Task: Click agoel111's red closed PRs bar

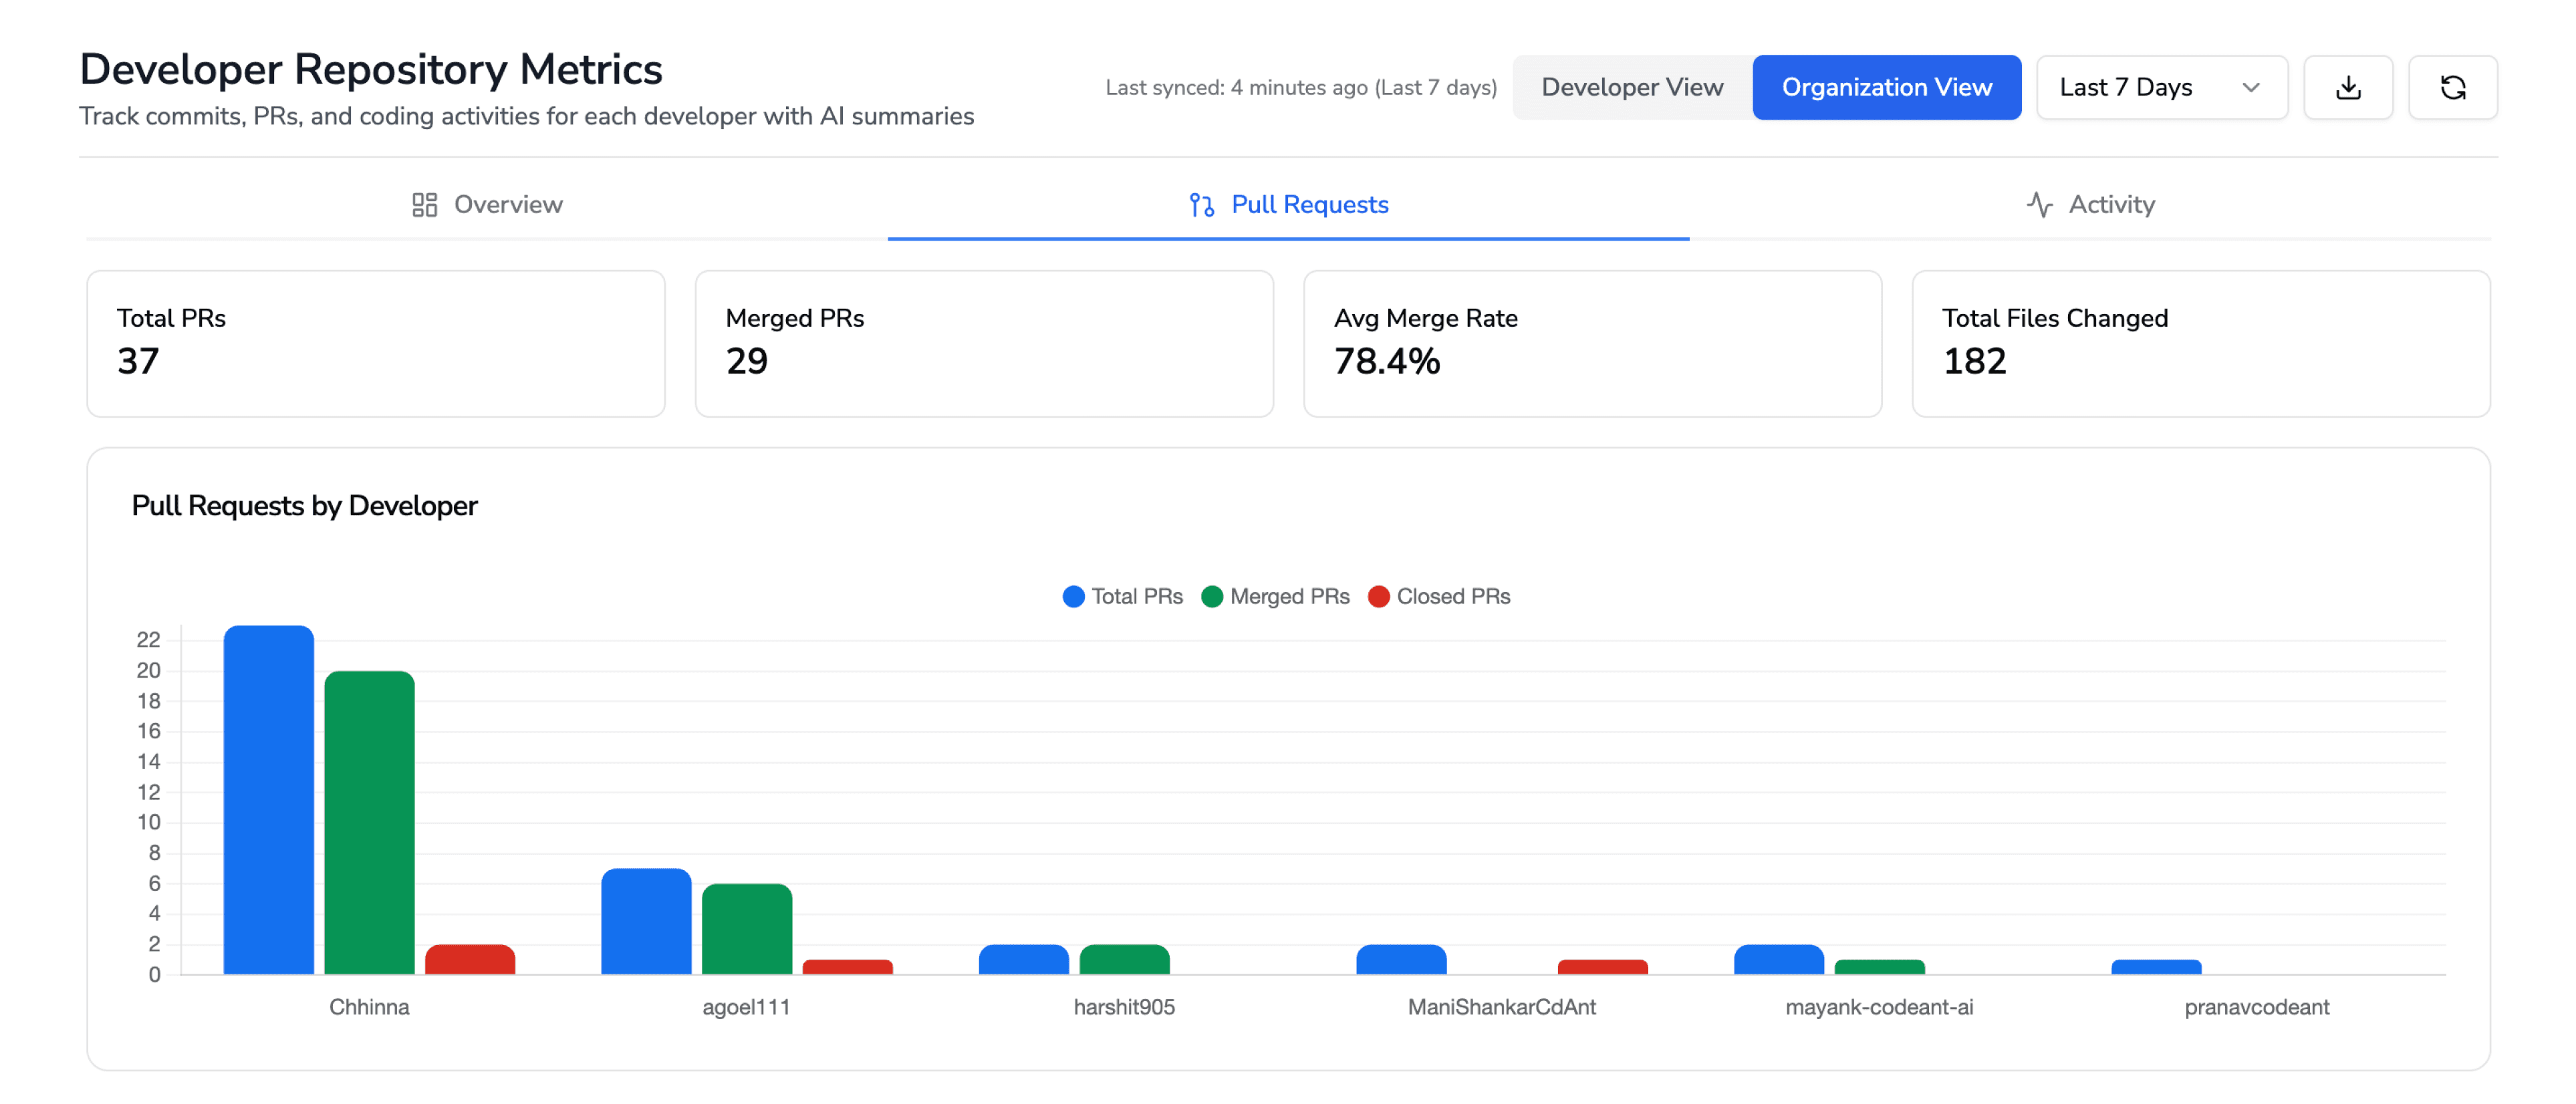Action: (x=848, y=967)
